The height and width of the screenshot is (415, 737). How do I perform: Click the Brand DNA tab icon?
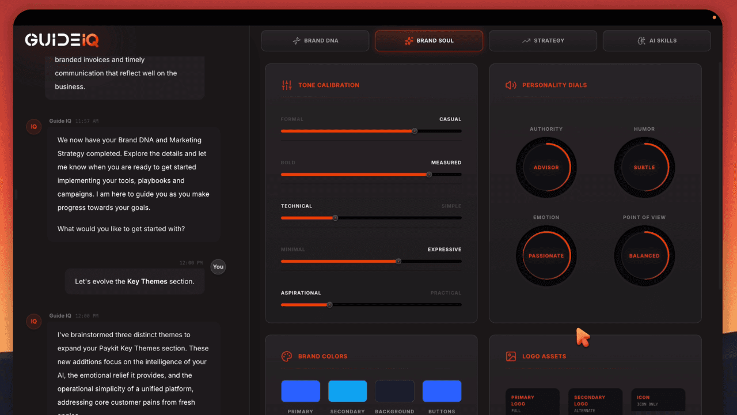point(297,41)
